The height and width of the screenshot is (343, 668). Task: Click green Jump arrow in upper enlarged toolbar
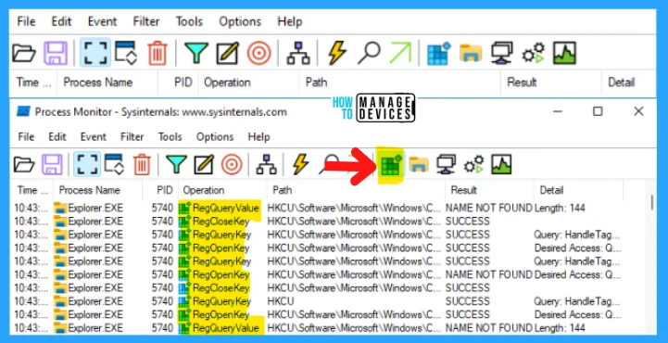(400, 53)
